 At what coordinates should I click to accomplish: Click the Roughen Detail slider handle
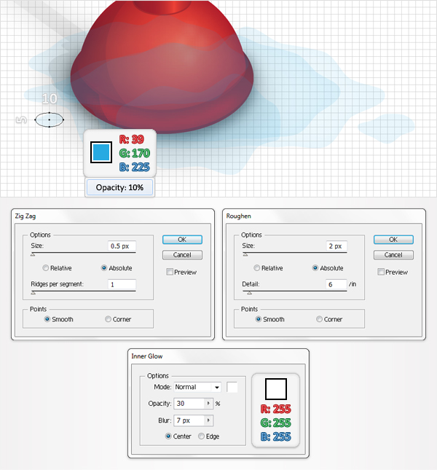(x=250, y=293)
